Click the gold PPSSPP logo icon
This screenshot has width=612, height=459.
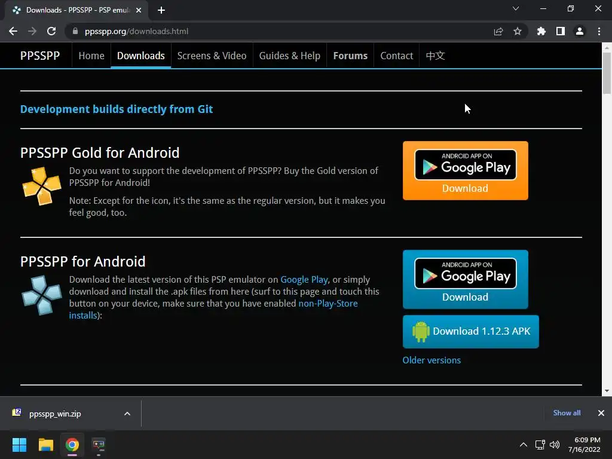pyautogui.click(x=42, y=186)
